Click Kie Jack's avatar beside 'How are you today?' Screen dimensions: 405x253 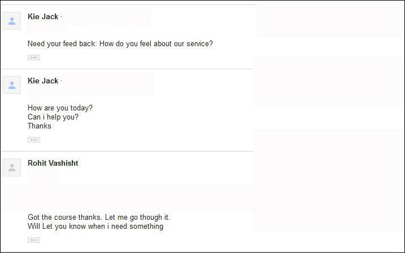(x=12, y=85)
